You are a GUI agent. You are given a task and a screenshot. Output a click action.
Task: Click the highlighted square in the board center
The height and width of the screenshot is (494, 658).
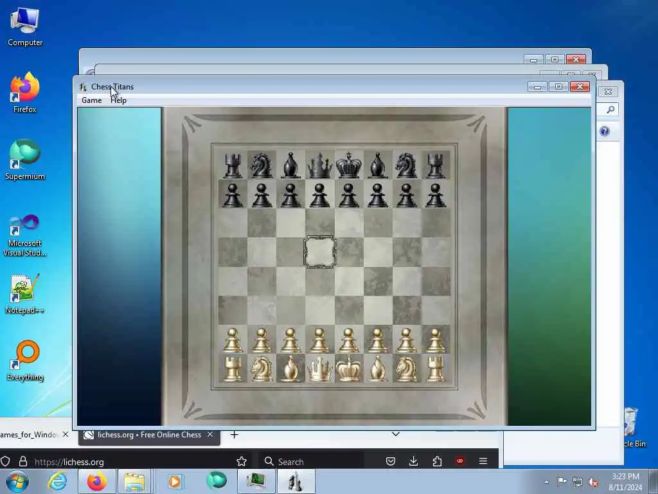320,252
